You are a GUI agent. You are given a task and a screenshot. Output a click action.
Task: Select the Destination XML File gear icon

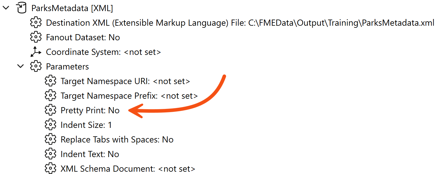pyautogui.click(x=36, y=22)
